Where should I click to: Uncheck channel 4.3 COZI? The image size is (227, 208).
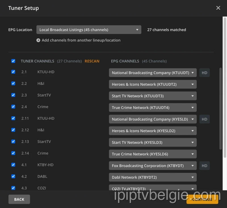pyautogui.click(x=13, y=188)
